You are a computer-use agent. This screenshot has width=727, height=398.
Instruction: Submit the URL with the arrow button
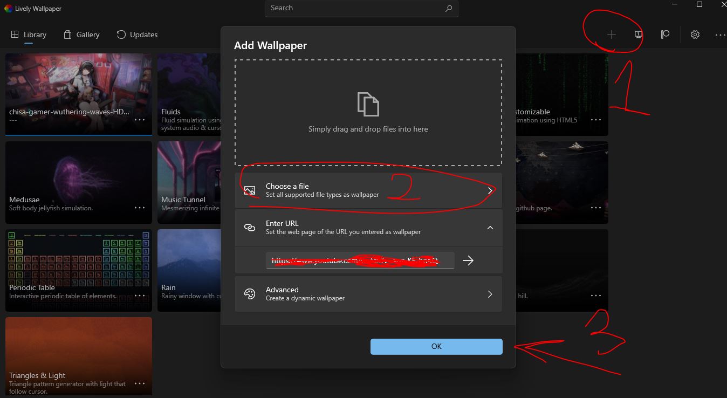pyautogui.click(x=468, y=260)
